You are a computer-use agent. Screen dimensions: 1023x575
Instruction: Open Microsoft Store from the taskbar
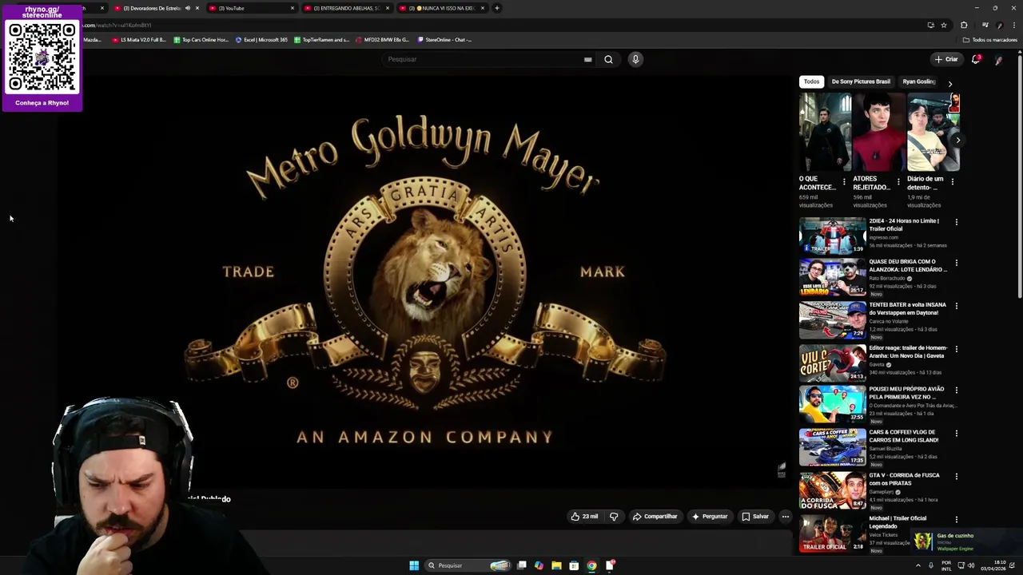(574, 565)
